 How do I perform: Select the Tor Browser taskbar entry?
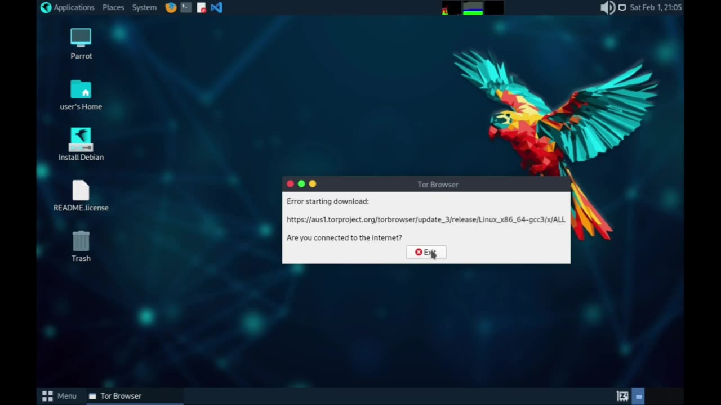click(x=134, y=396)
